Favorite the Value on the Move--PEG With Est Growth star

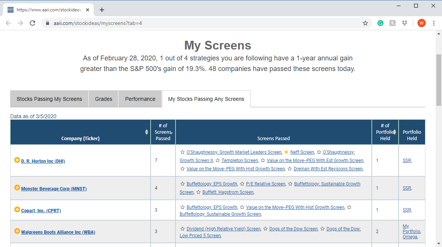(263, 161)
